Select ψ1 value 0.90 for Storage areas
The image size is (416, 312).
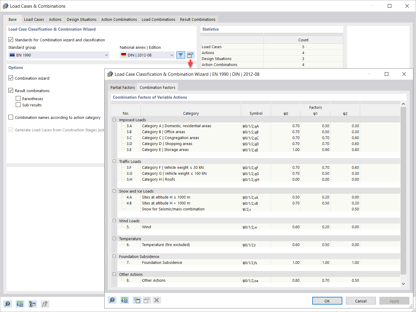315,149
